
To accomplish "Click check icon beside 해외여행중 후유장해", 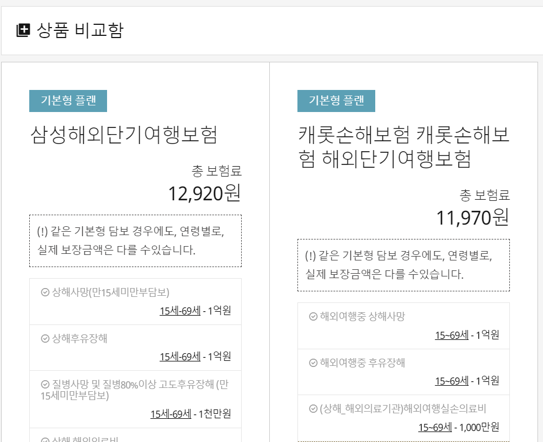I will pos(313,363).
